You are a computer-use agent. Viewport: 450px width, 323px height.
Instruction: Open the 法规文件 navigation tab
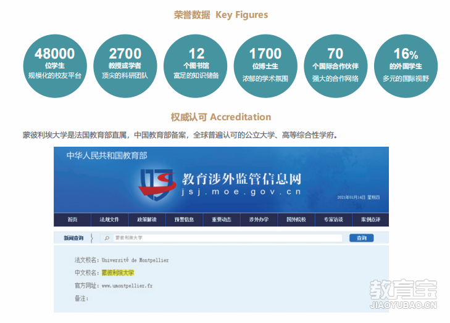pyautogui.click(x=109, y=219)
